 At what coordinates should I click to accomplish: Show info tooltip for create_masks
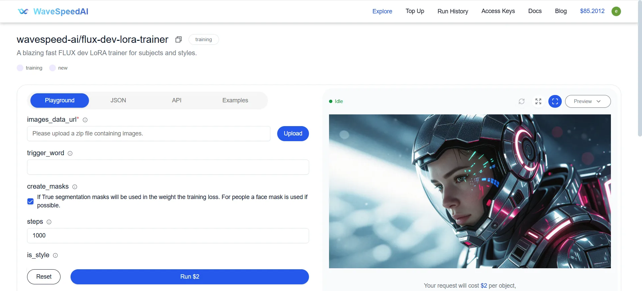75,187
